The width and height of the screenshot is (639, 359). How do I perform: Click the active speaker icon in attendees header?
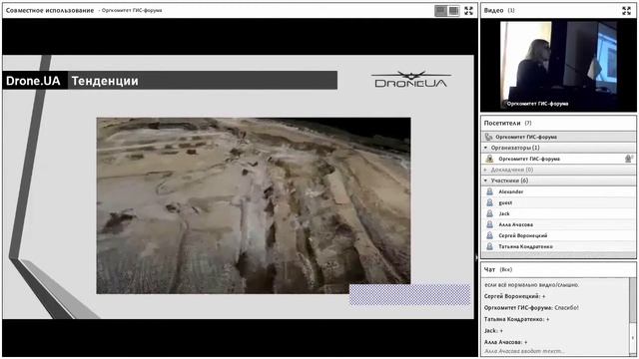pyautogui.click(x=488, y=137)
